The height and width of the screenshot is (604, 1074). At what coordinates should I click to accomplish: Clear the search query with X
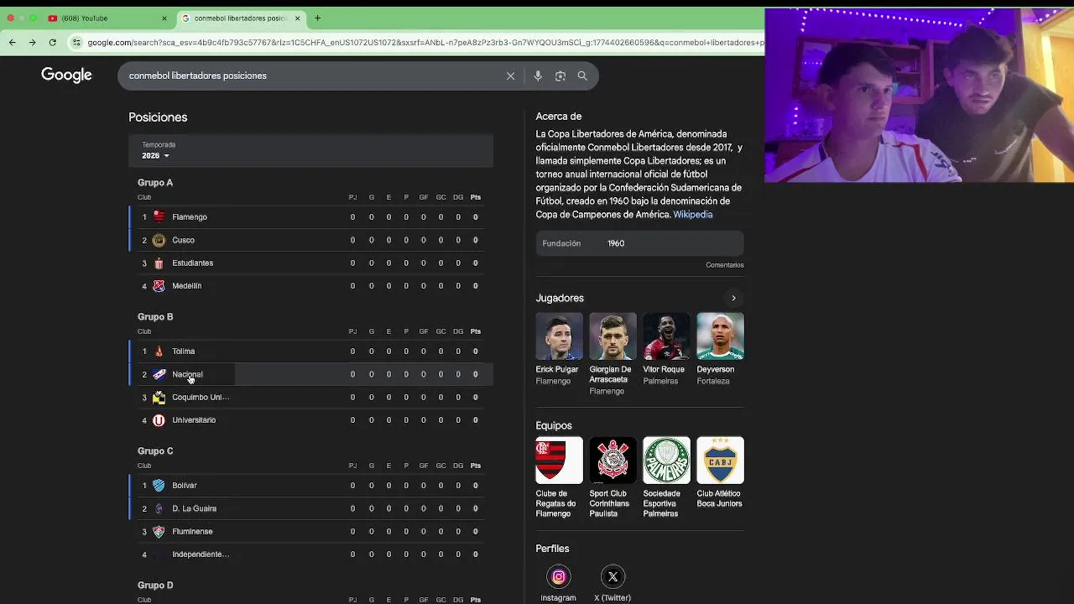[510, 75]
